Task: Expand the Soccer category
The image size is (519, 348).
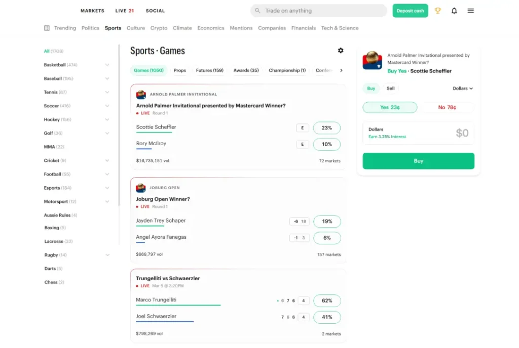Action: (107, 106)
